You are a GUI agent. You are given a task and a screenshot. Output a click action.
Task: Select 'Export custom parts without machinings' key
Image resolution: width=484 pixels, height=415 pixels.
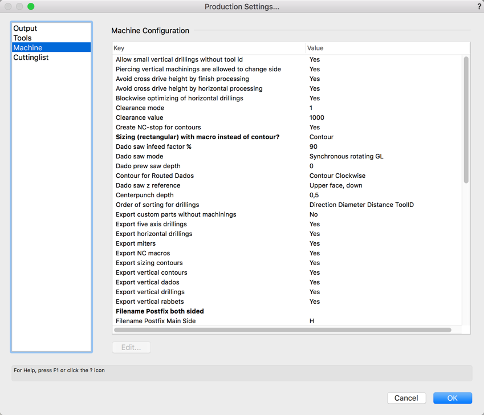(176, 214)
